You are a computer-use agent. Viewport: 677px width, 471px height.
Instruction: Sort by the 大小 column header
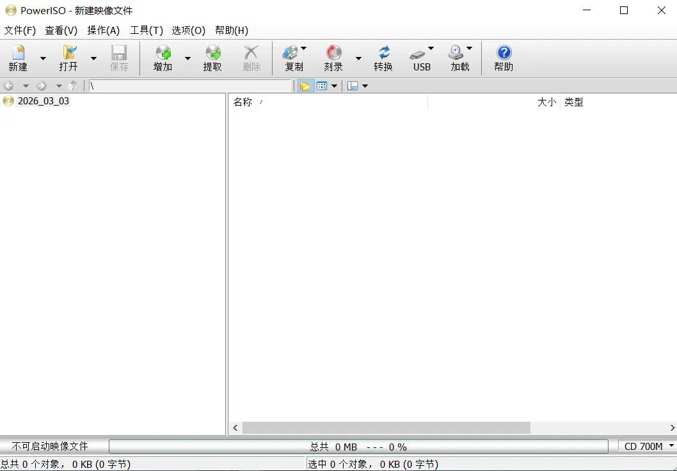coord(494,102)
